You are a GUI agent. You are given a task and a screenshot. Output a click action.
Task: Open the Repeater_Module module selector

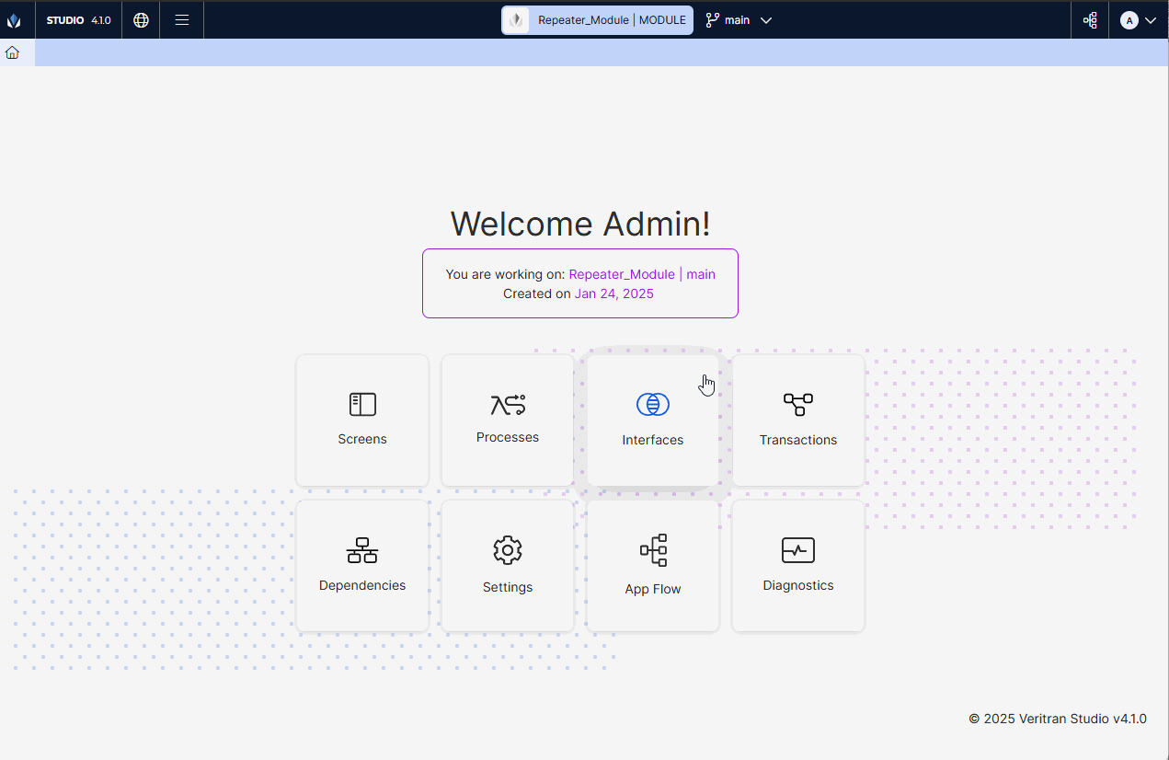tap(596, 19)
